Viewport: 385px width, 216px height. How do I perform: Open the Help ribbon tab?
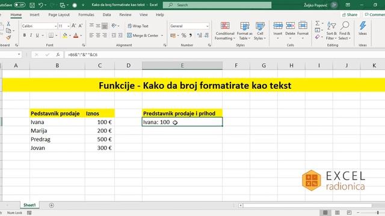coord(160,14)
